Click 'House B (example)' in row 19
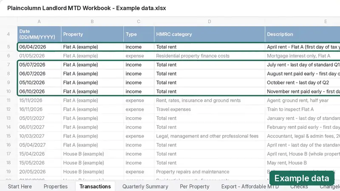Image resolution: width=340 pixels, height=191 pixels. (92, 171)
